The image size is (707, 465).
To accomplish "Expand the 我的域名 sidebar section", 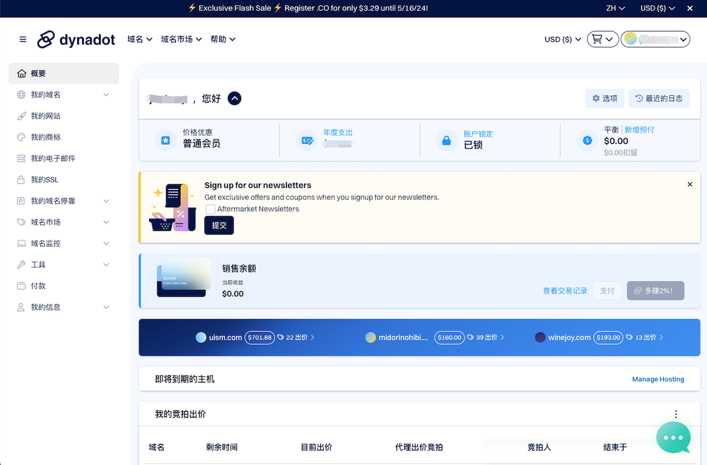I will (x=106, y=95).
